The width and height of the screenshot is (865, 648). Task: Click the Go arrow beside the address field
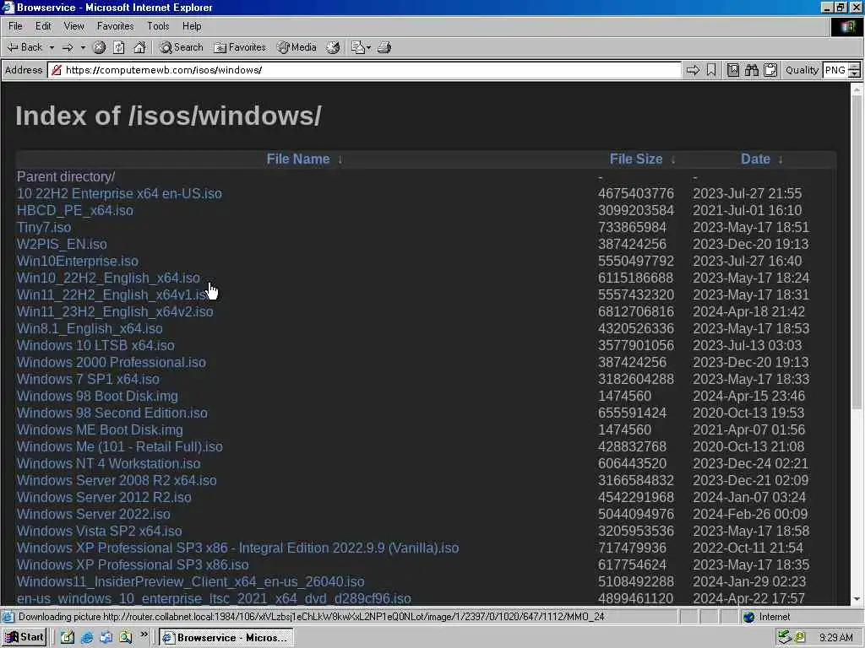[x=693, y=70]
